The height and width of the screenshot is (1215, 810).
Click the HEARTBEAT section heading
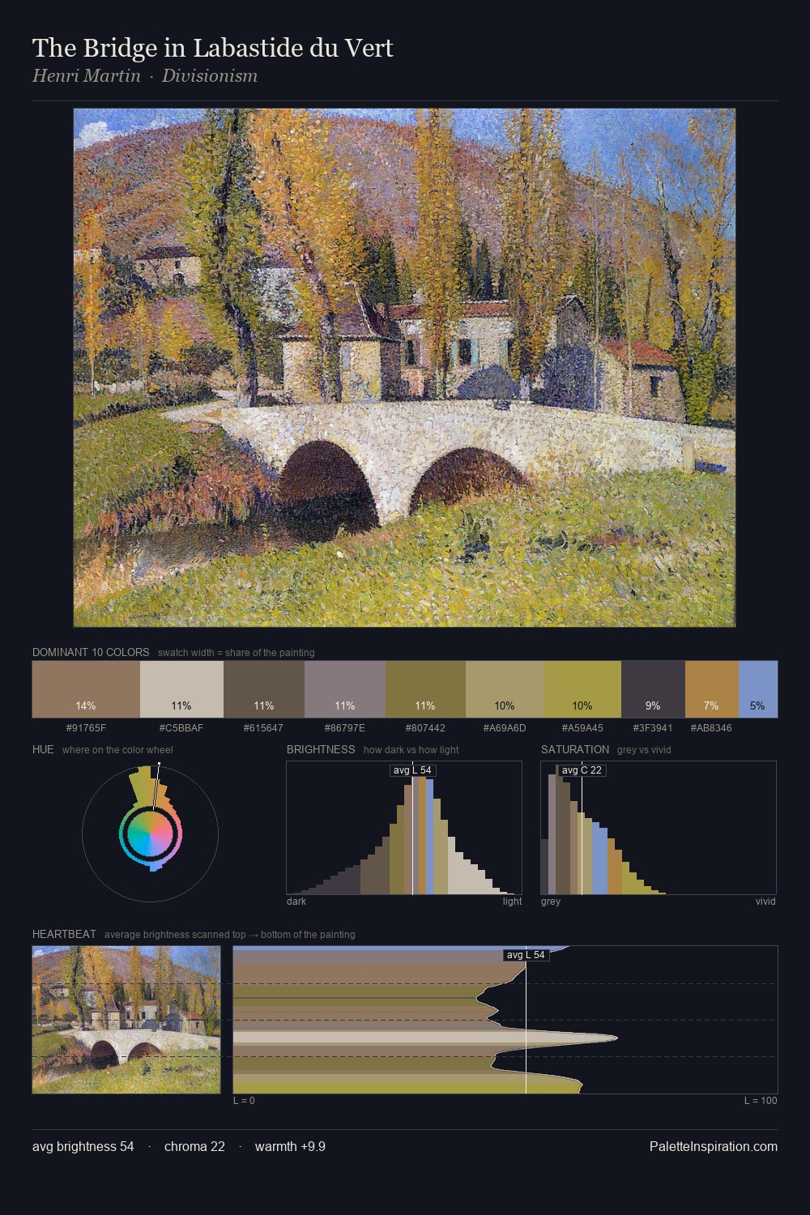[x=64, y=934]
